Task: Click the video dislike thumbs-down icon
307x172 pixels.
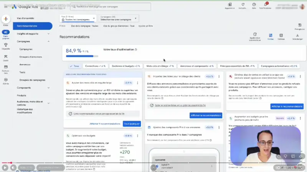Action: pyautogui.click(x=286, y=156)
